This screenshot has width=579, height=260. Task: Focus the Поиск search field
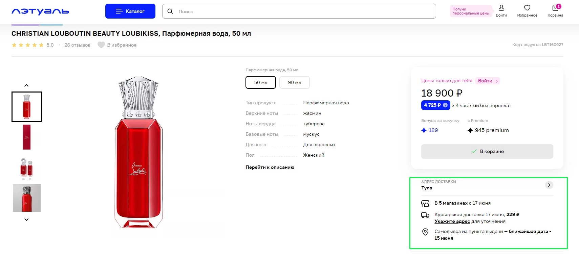[299, 11]
